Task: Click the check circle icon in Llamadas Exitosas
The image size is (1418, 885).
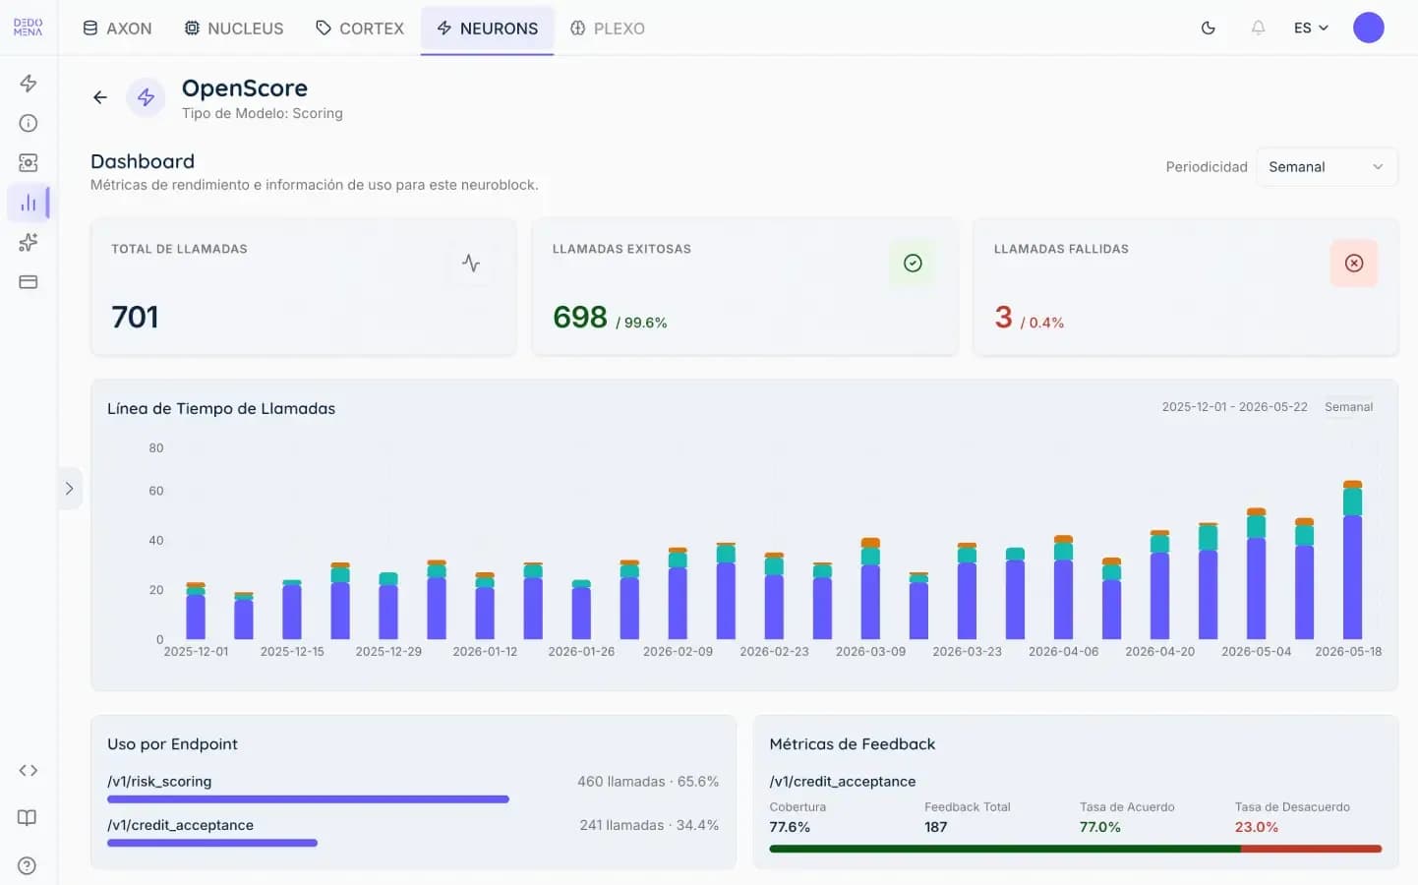Action: (x=913, y=263)
